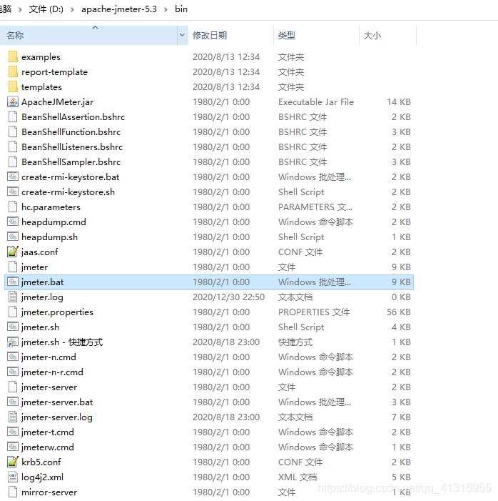Click the hc.parameters file icon
Viewport: 498px width, 501px height.
(13, 207)
